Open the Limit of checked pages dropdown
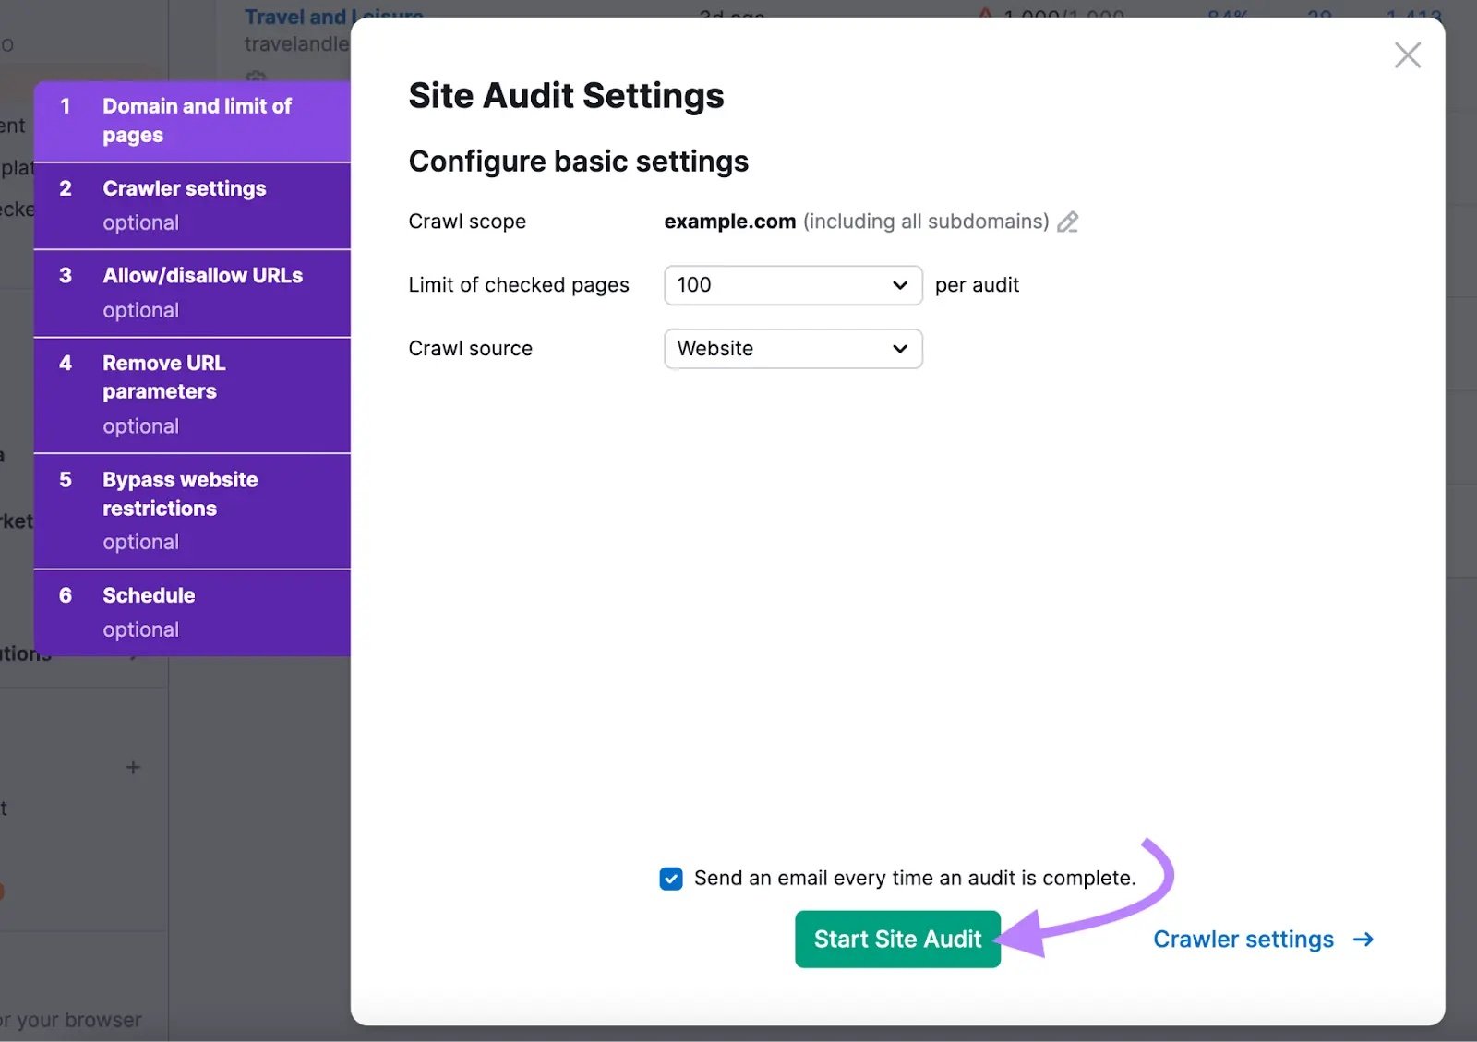This screenshot has height=1042, width=1477. point(792,285)
